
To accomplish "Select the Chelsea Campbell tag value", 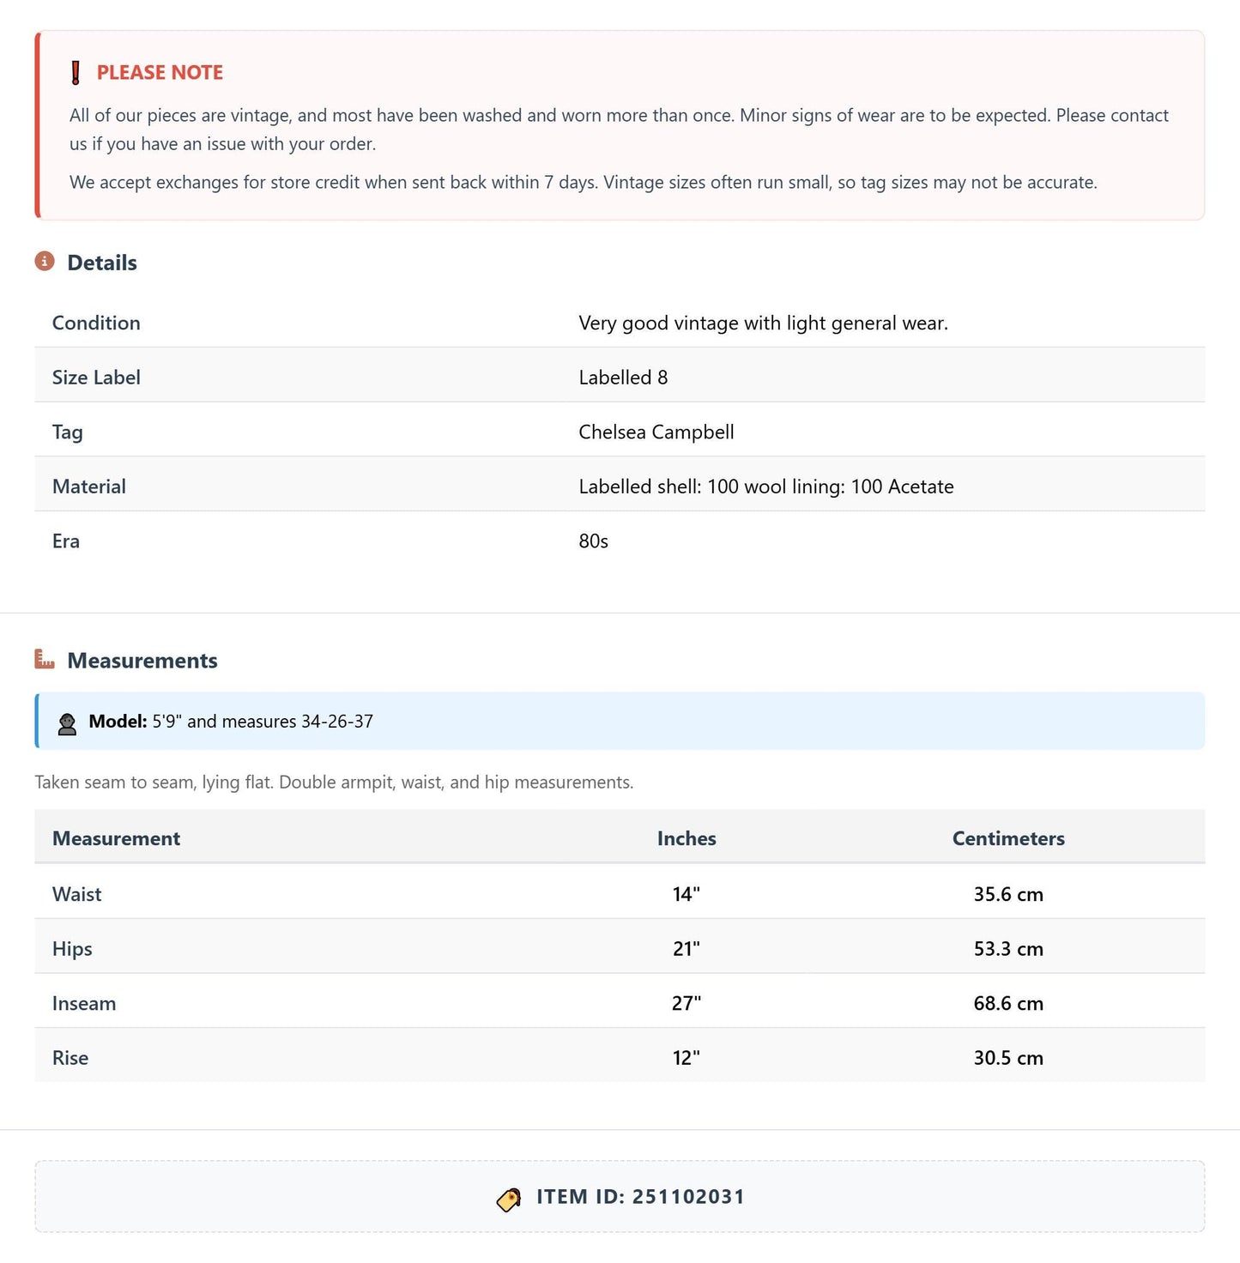I will 656,432.
